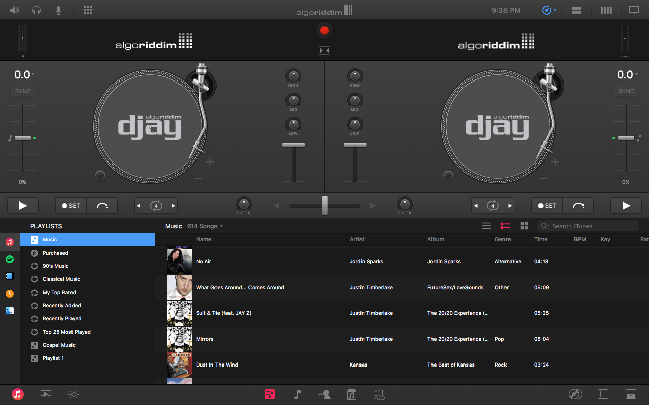
Task: Click the brightness sun icon in bottom bar
Action: point(74,394)
